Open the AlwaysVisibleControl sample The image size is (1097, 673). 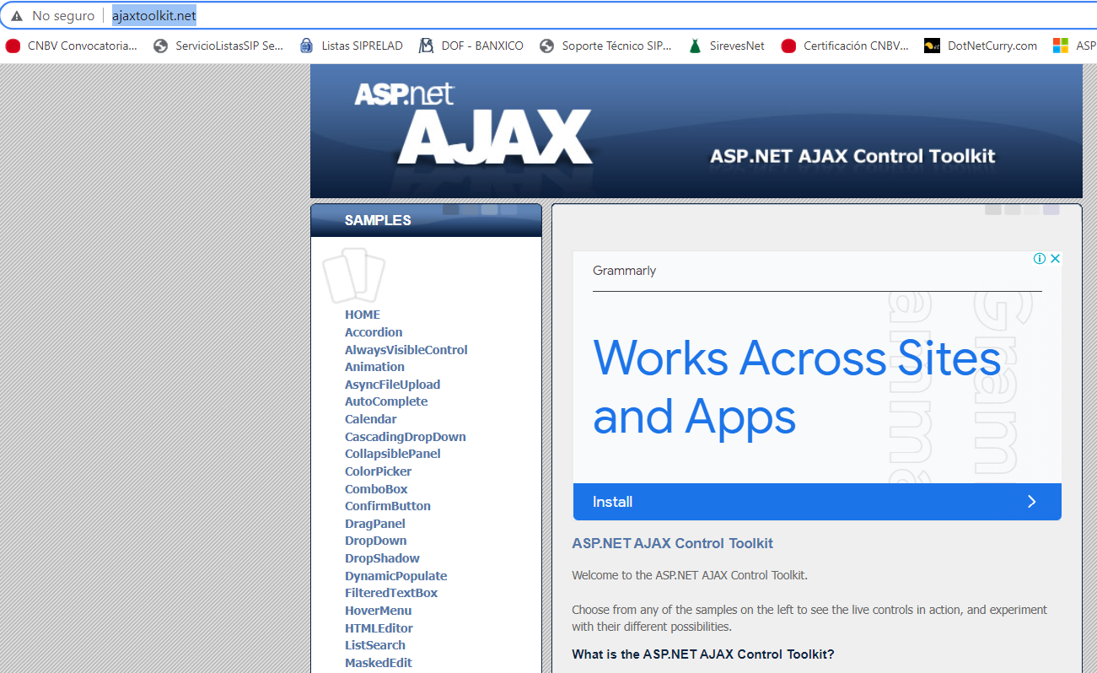click(406, 350)
